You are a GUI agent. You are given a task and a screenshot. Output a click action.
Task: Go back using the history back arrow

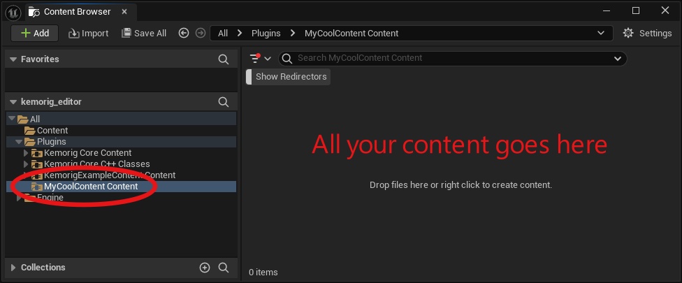184,33
